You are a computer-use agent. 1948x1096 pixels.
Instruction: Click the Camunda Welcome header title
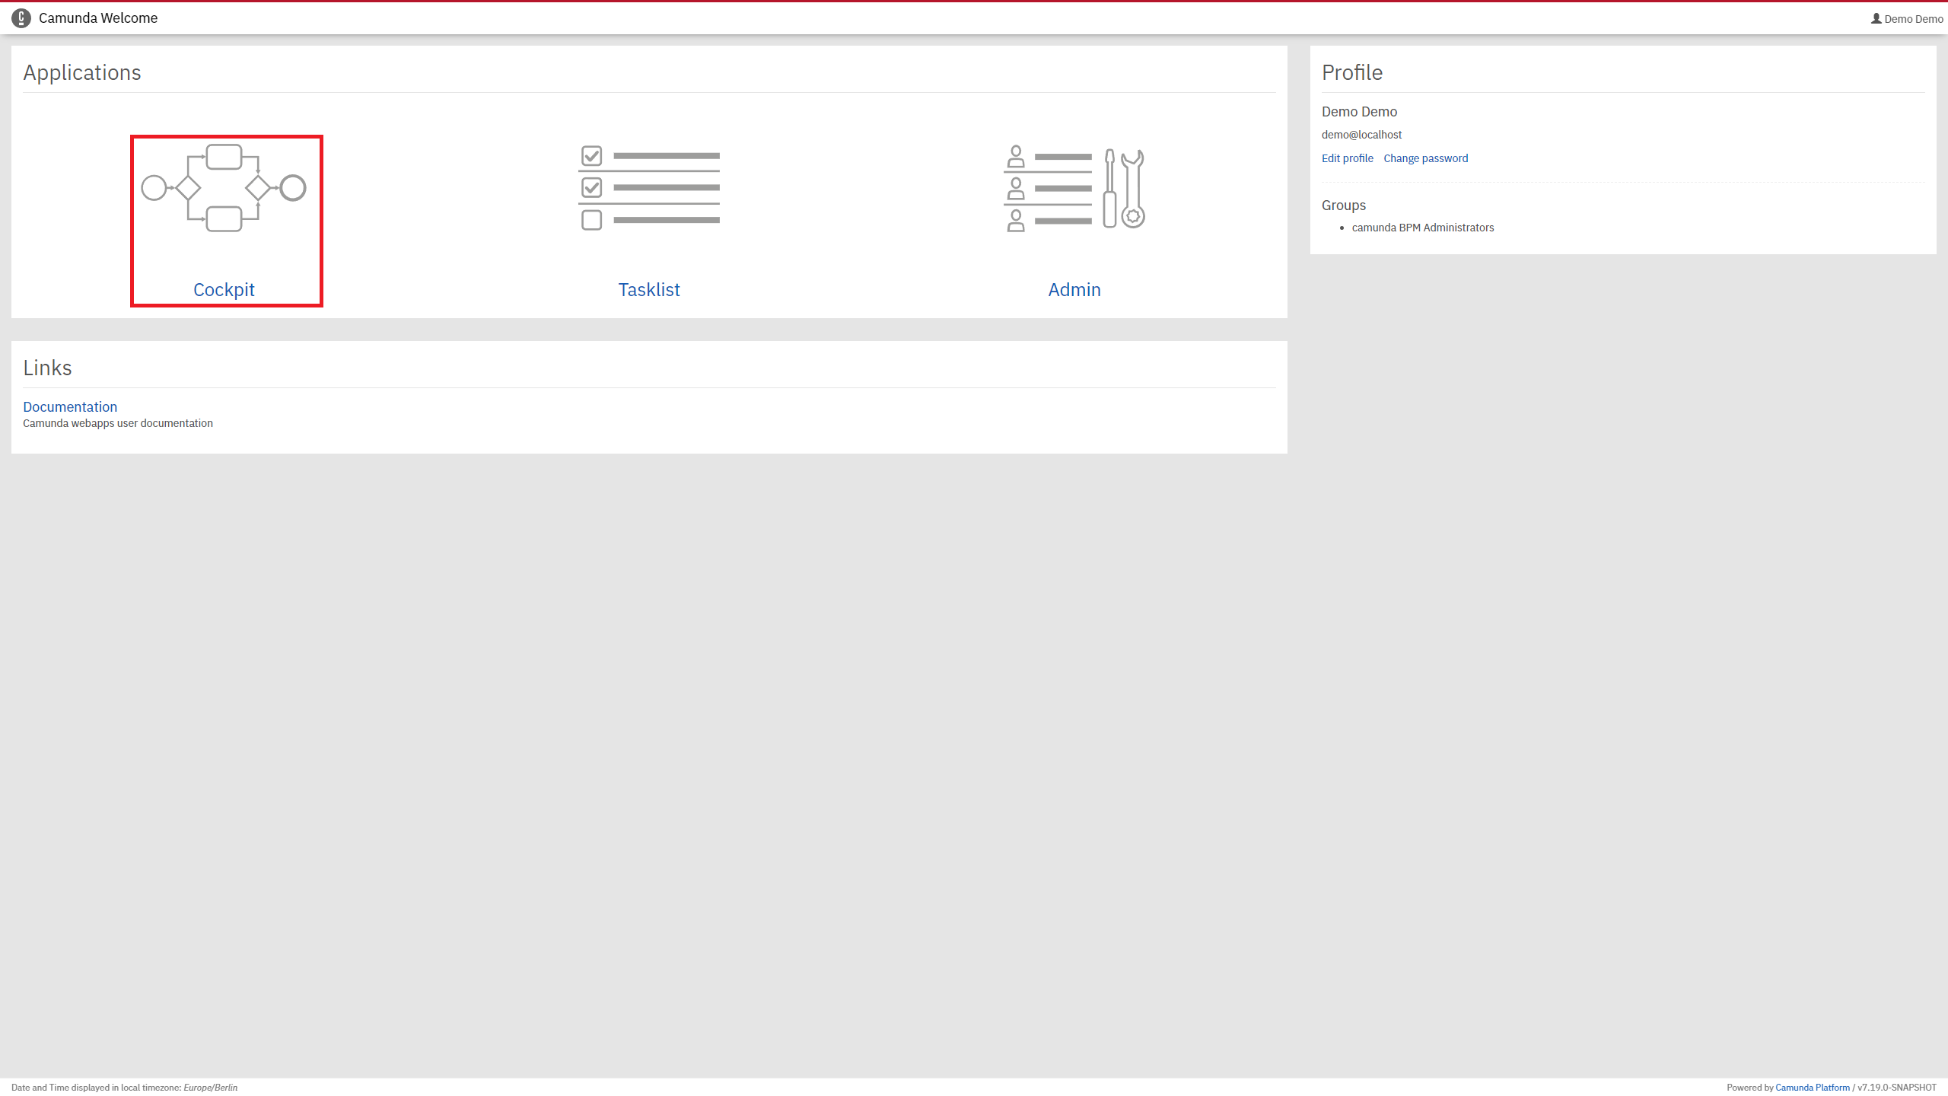98,18
